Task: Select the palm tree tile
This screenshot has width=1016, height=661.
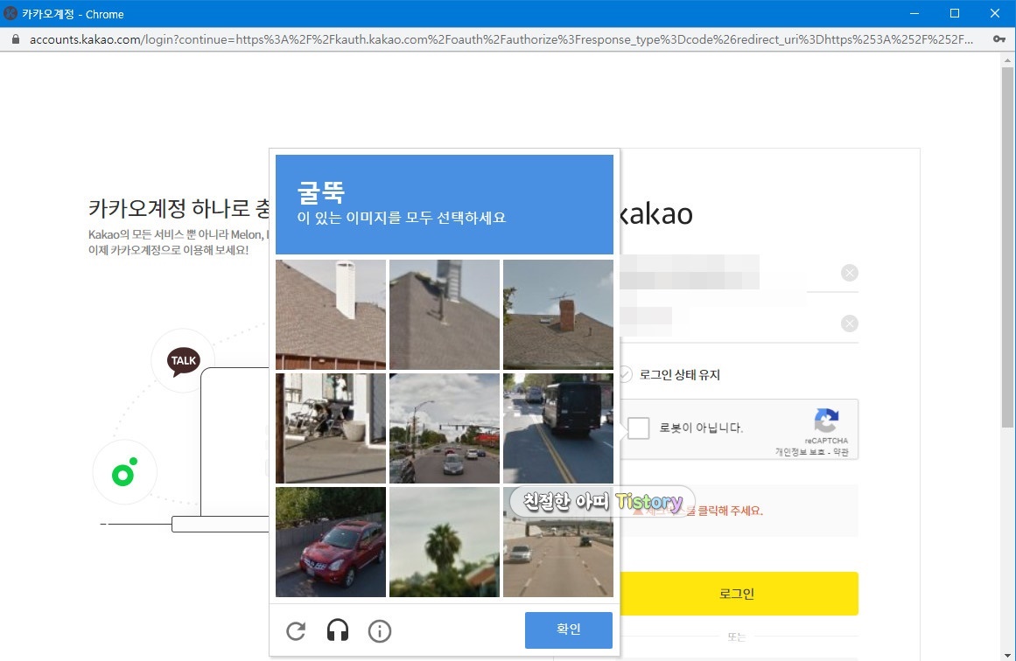Action: click(445, 542)
